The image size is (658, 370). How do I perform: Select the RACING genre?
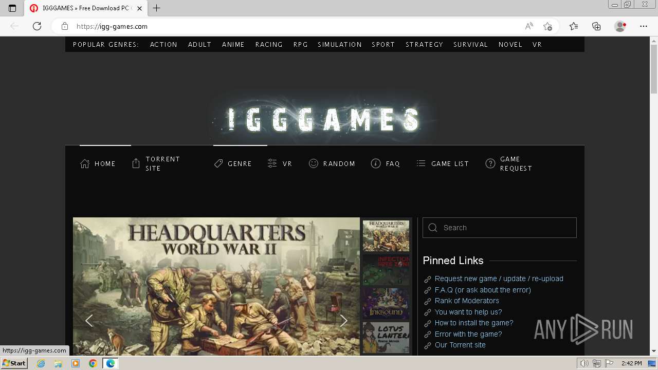[269, 45]
